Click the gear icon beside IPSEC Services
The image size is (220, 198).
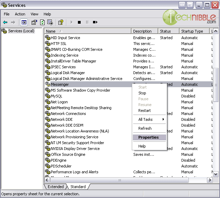48,67
